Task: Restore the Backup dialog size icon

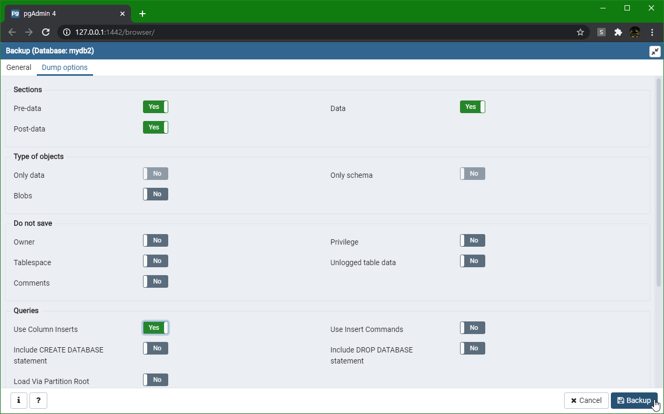Action: point(655,52)
